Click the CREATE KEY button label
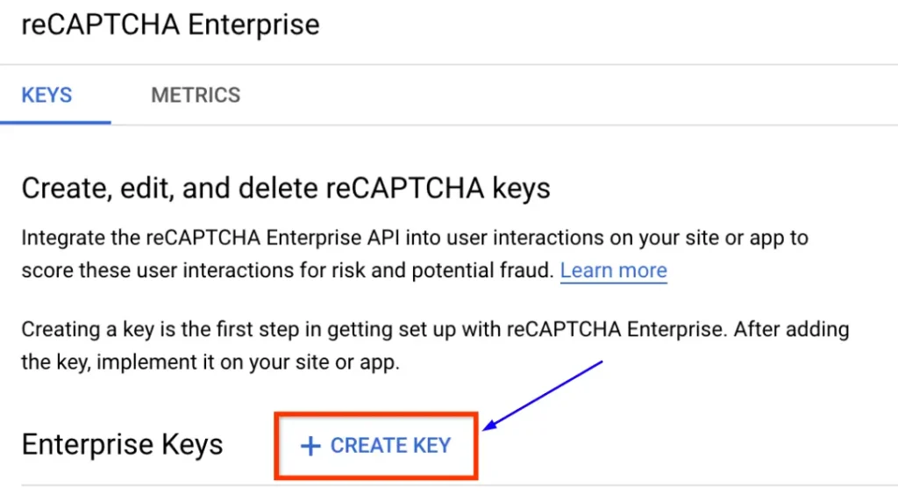 (390, 446)
